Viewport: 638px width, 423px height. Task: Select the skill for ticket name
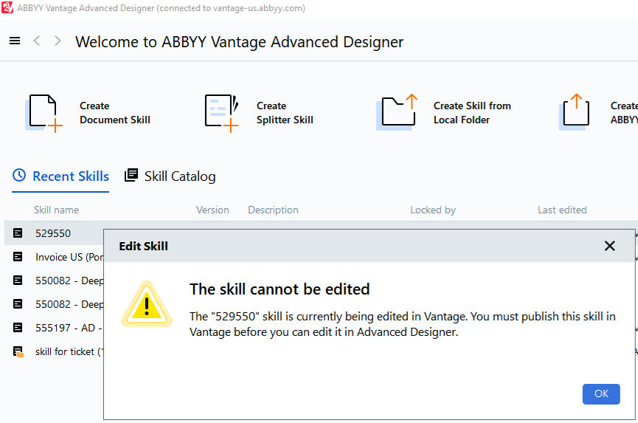coord(69,351)
